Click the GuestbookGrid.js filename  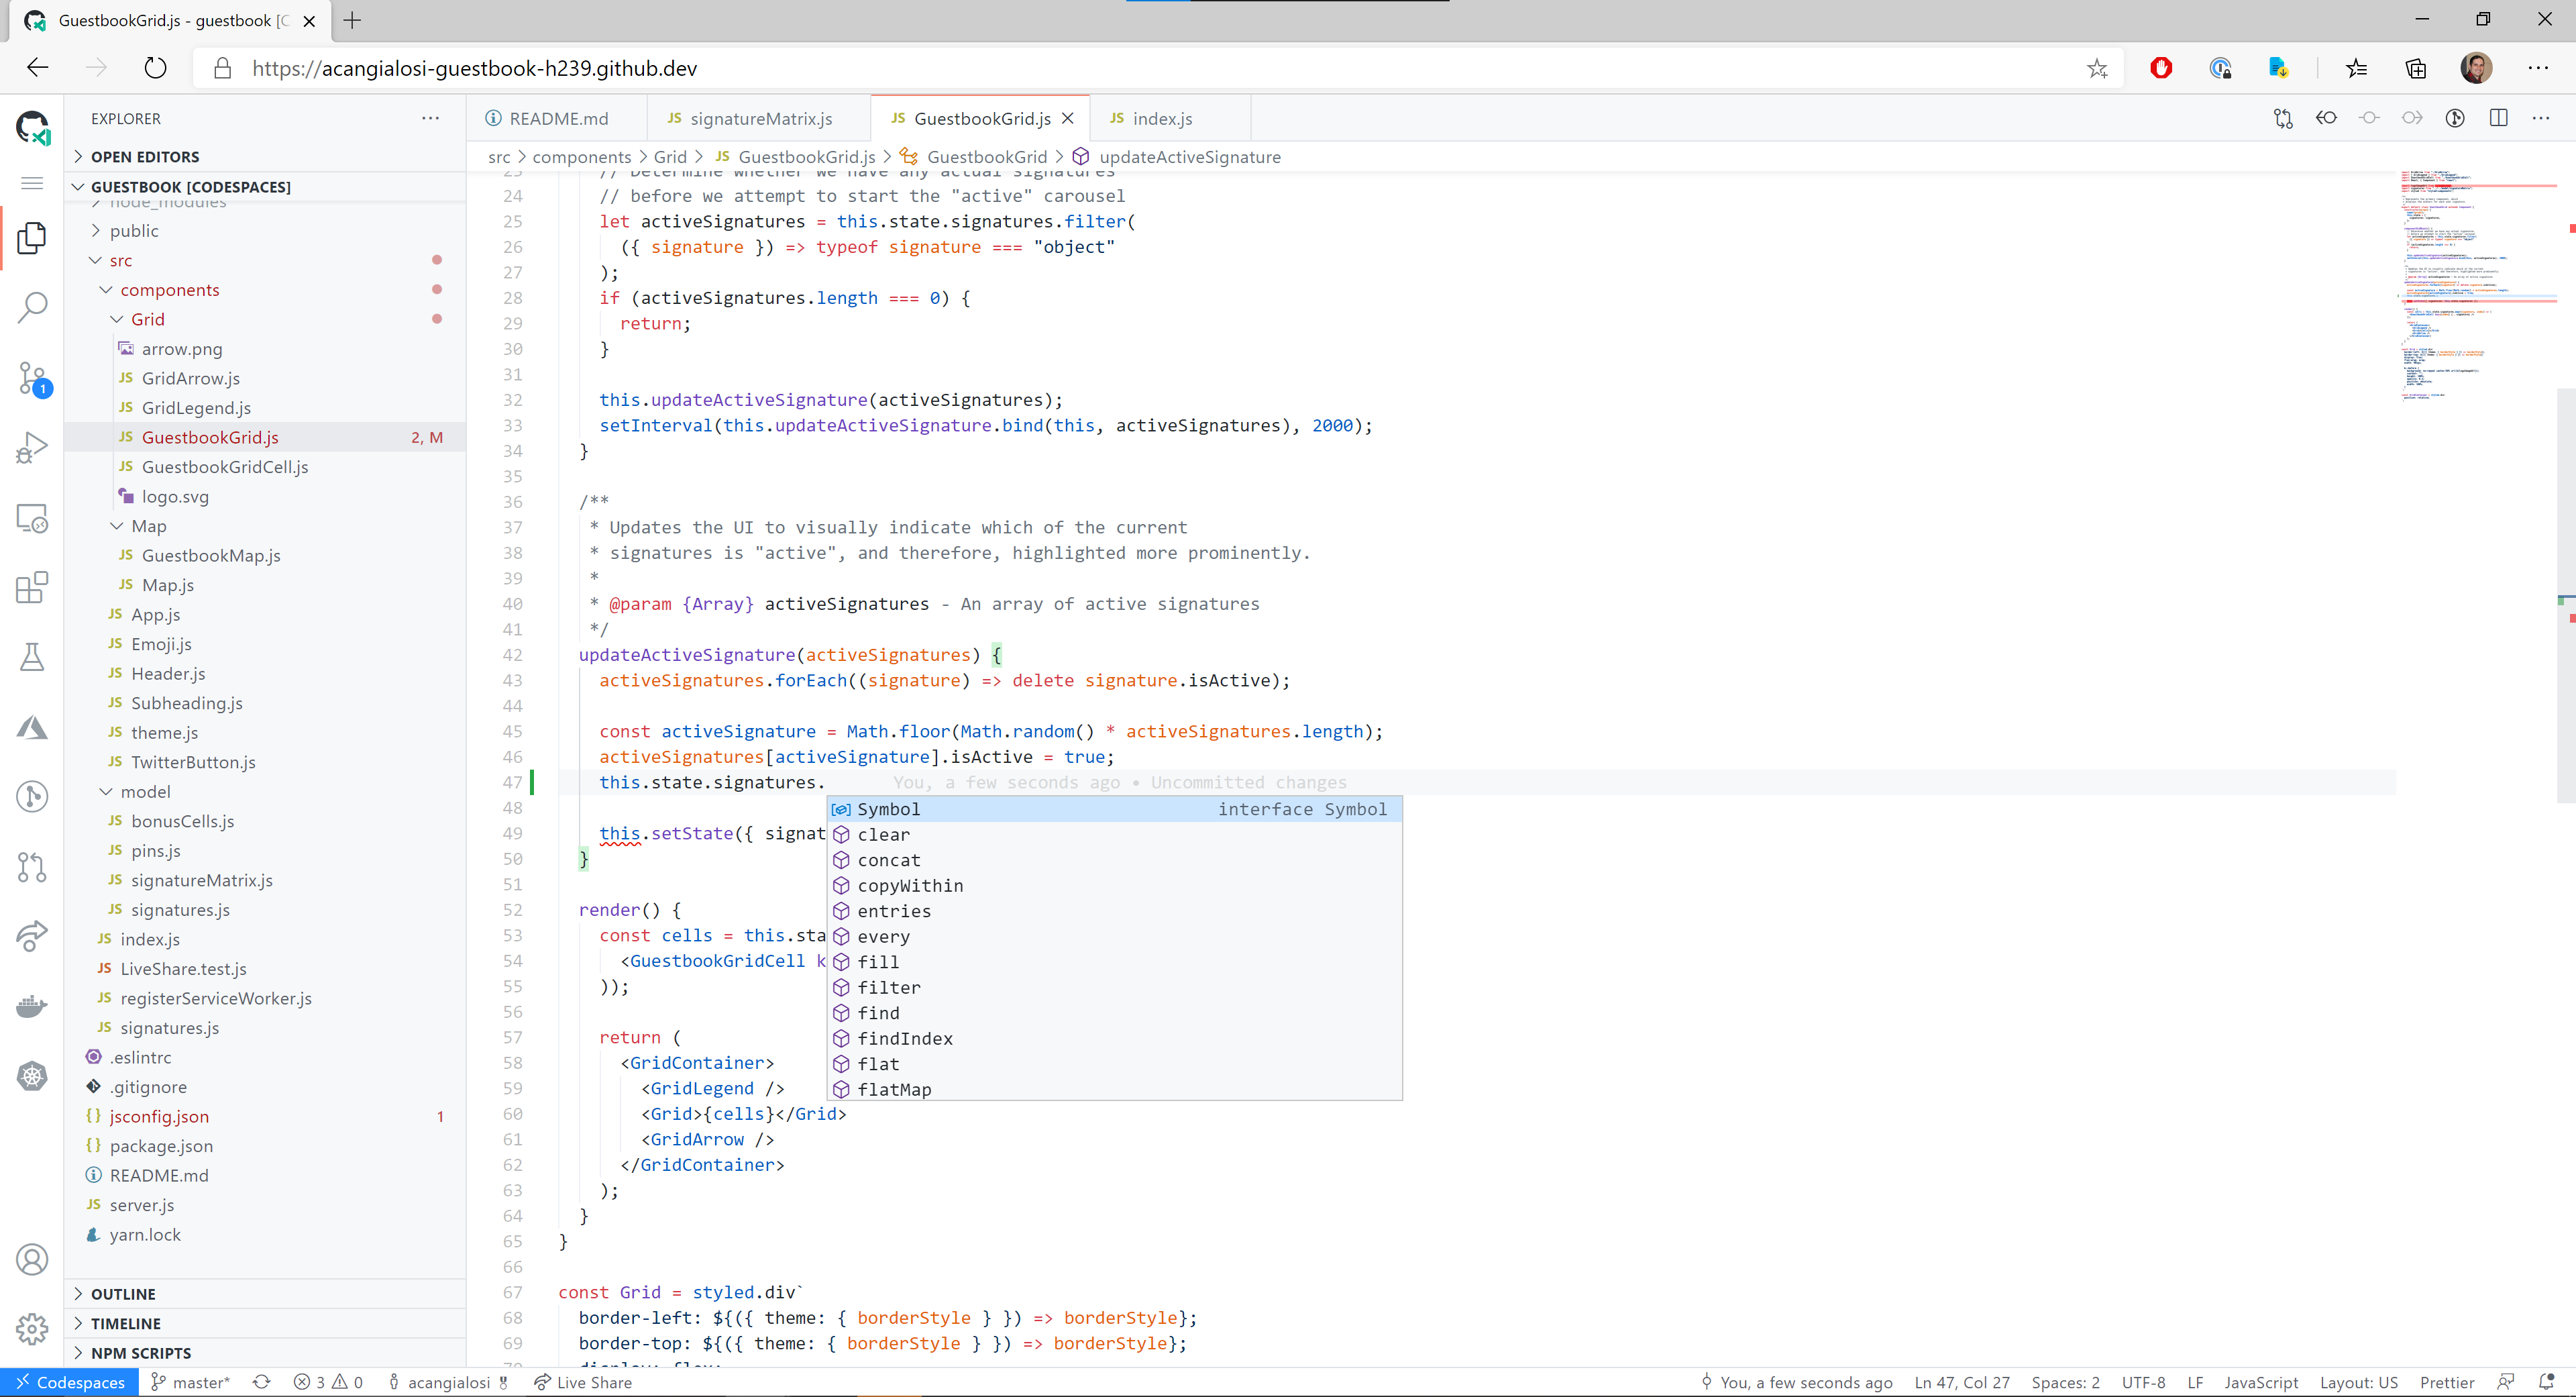(208, 437)
